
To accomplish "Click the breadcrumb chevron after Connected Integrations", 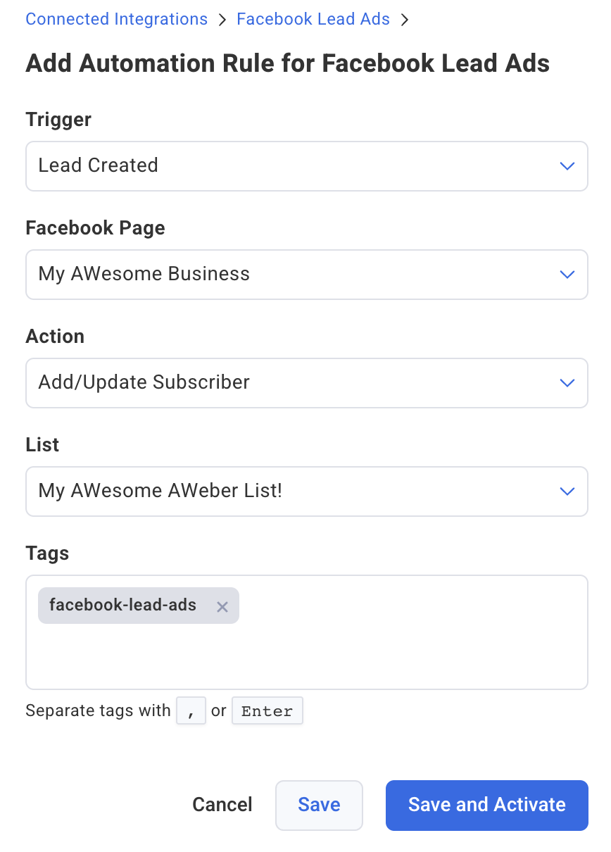I will 221,19.
